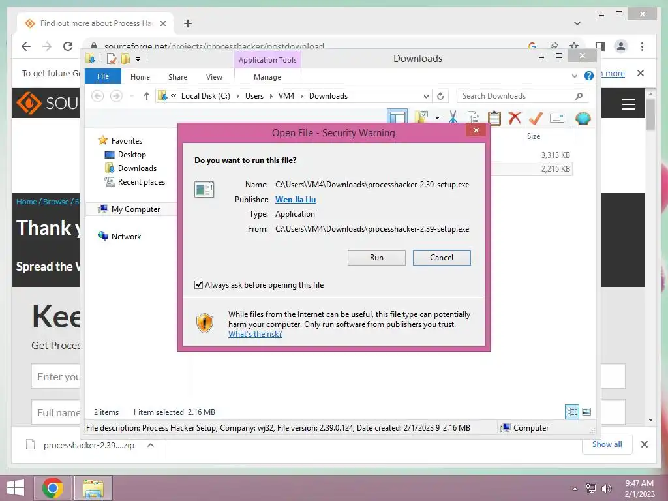Close the Security Warning dialog
This screenshot has width=668, height=501.
coord(476,130)
